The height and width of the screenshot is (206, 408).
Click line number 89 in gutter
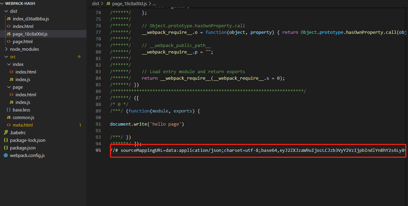98,111
